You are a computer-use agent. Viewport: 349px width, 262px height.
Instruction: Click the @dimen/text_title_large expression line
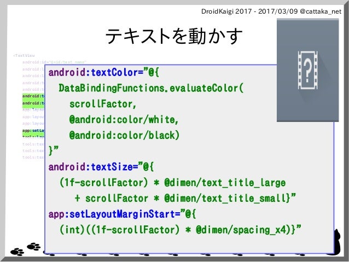172,183
